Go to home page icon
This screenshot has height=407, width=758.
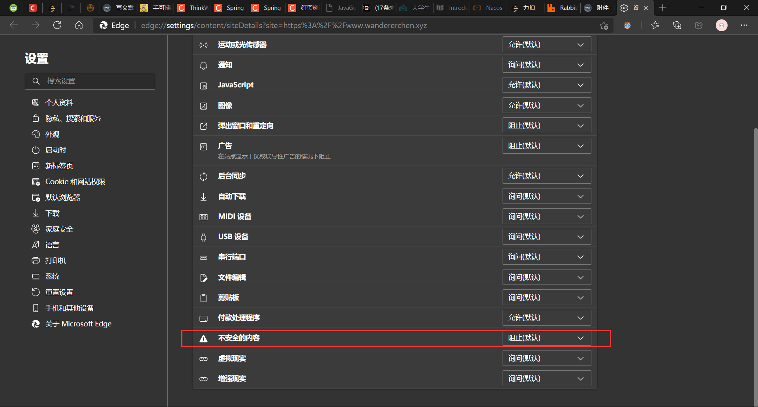tap(79, 25)
